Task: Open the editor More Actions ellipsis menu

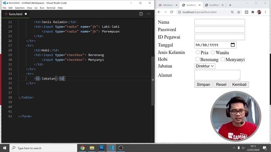Action: point(149,14)
